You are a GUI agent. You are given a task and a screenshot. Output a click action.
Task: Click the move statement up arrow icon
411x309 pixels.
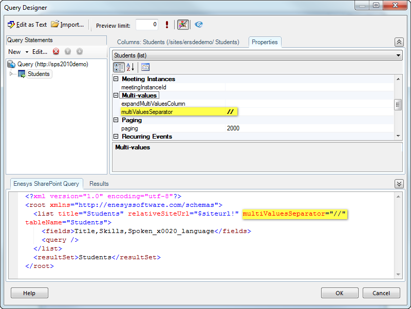click(68, 51)
